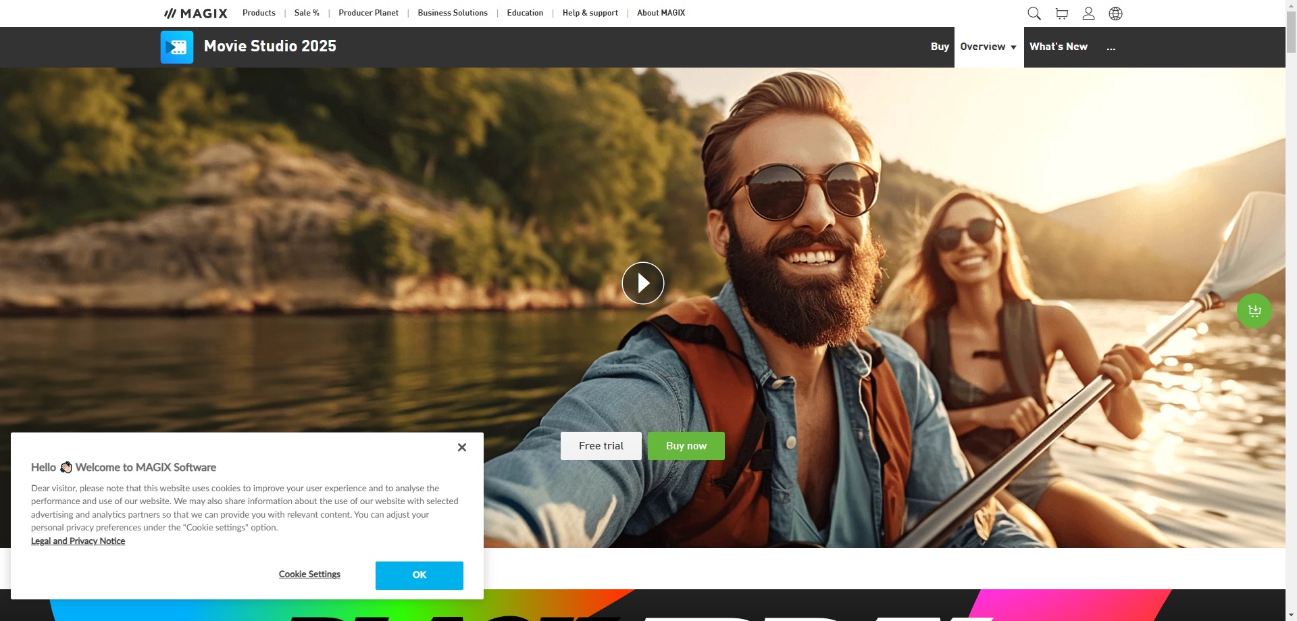Click the page vertical scrollbar thumb

(x=1291, y=32)
